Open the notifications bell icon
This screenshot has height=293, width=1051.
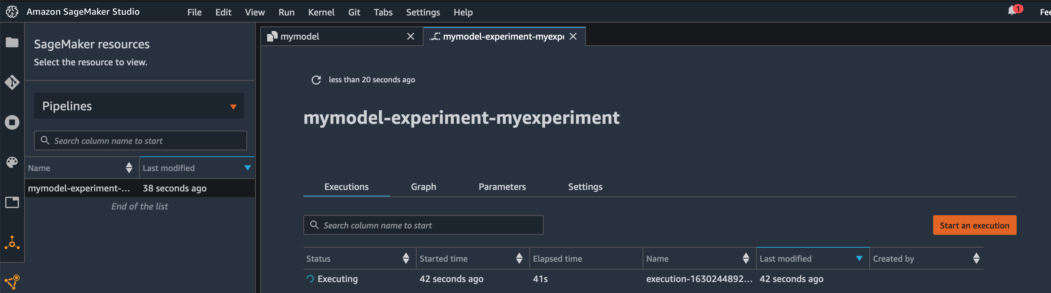1012,11
